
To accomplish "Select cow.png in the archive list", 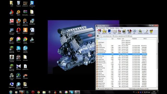I will [122, 58].
